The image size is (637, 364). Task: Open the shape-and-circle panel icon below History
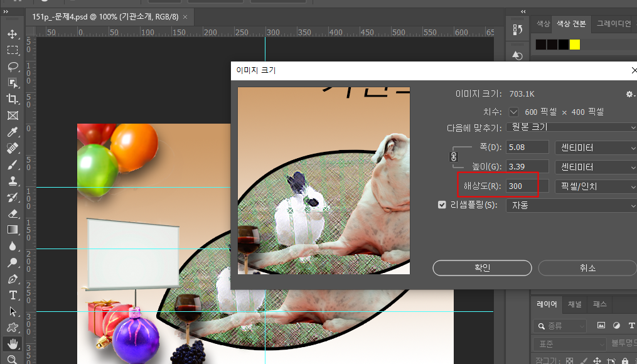[518, 55]
